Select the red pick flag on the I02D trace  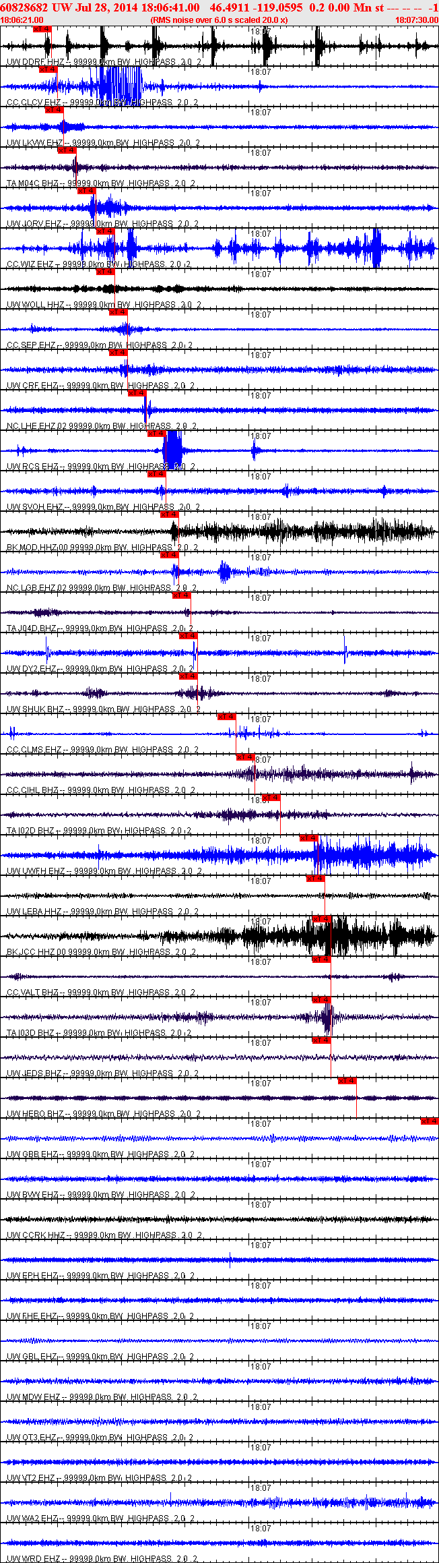(271, 798)
